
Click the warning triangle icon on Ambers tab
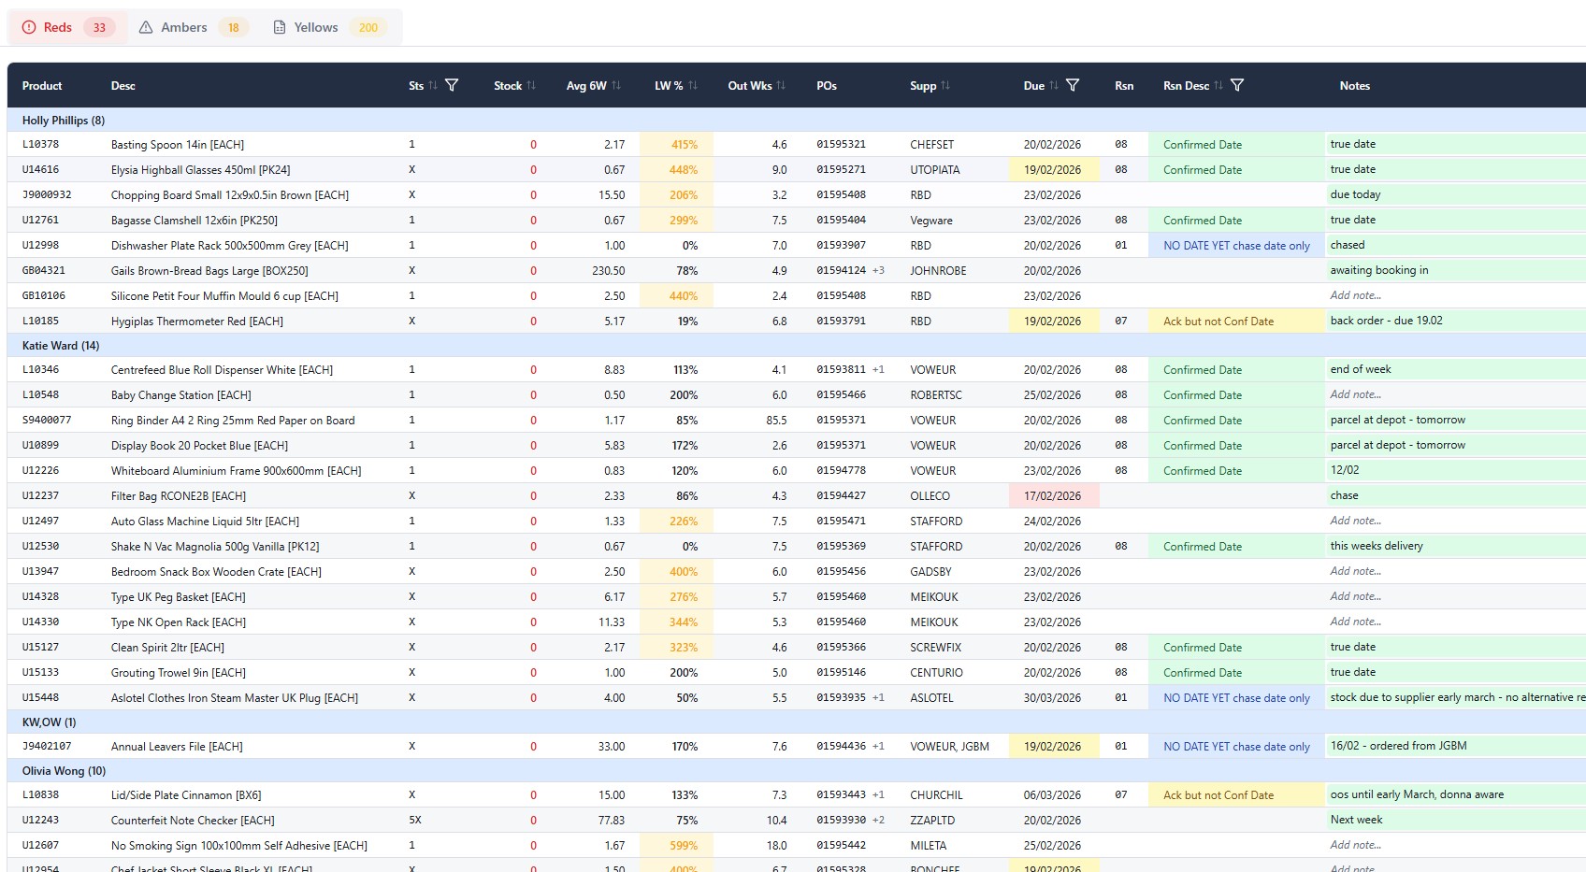(146, 27)
